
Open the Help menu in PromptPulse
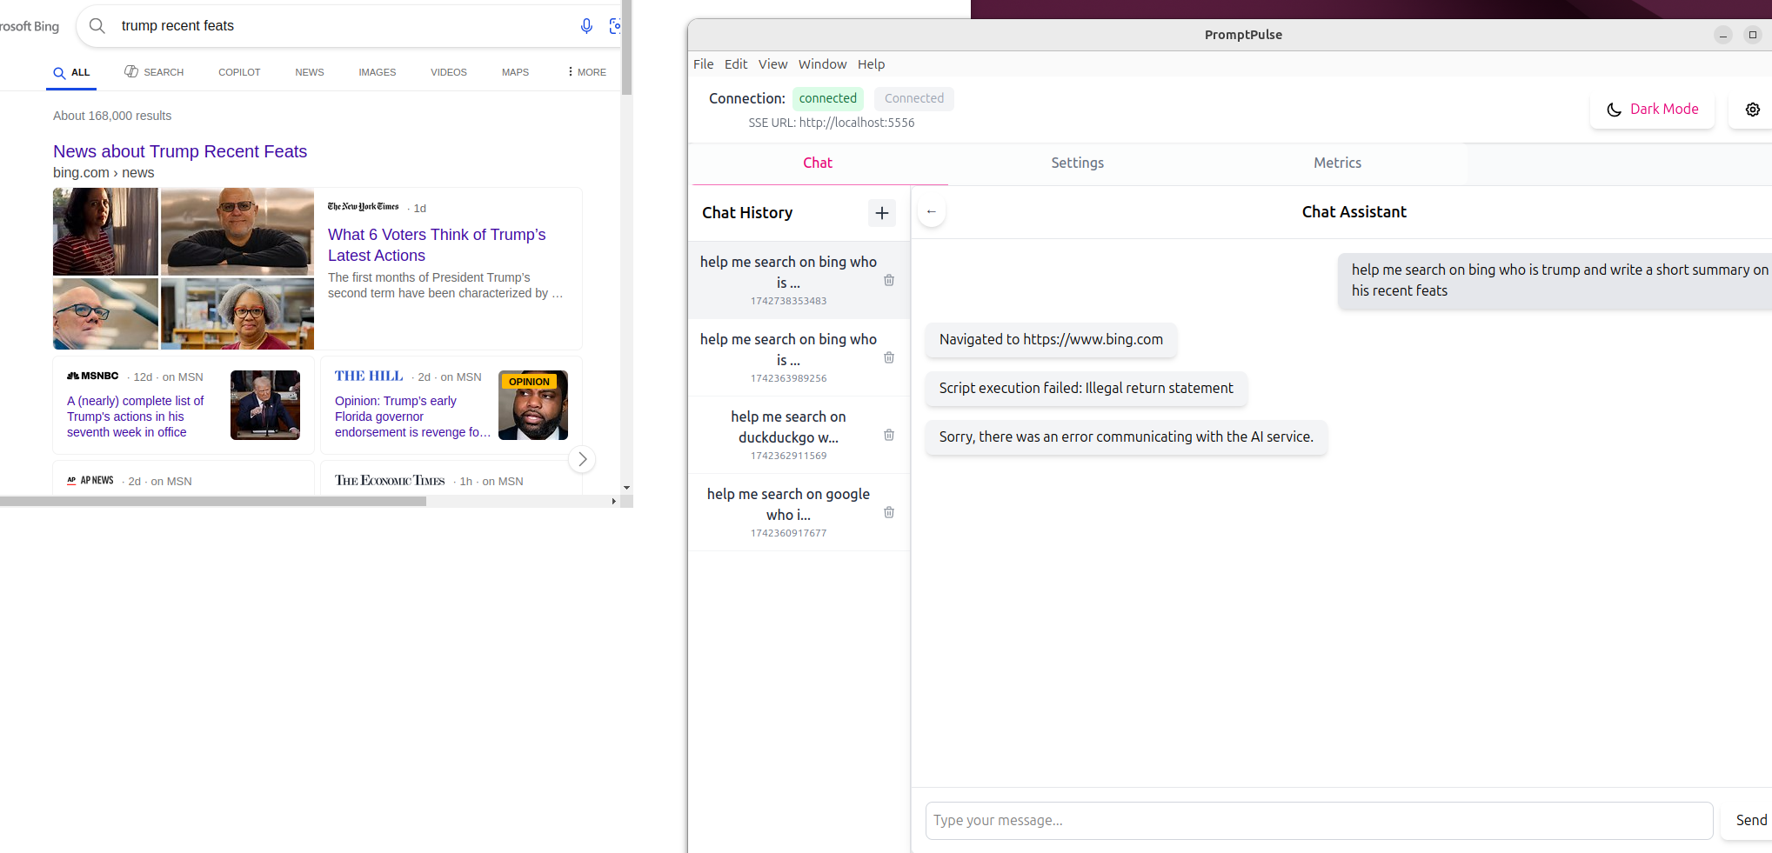click(871, 64)
